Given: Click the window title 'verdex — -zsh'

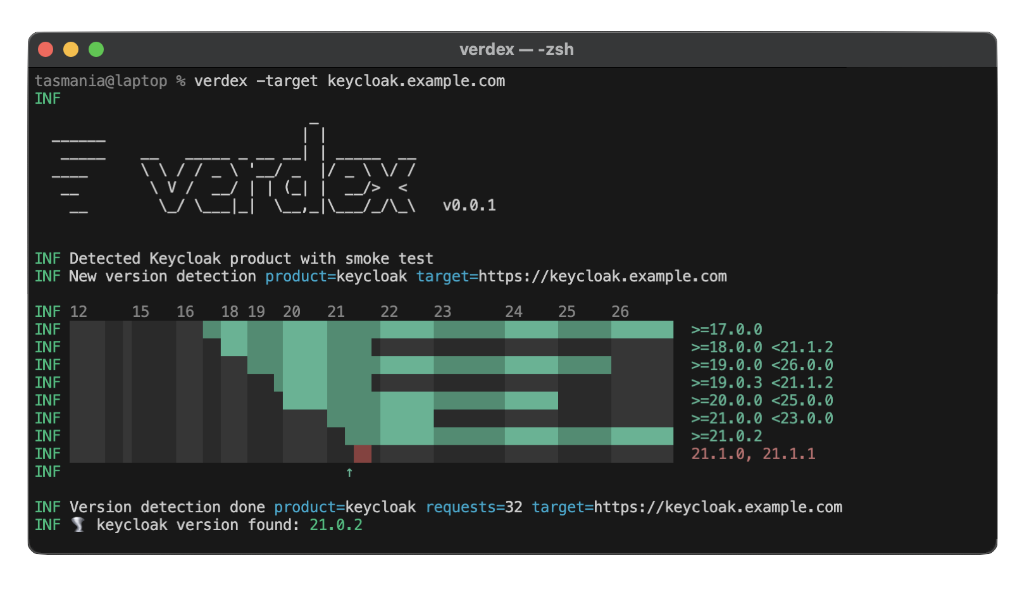Looking at the screenshot, I should coord(516,49).
